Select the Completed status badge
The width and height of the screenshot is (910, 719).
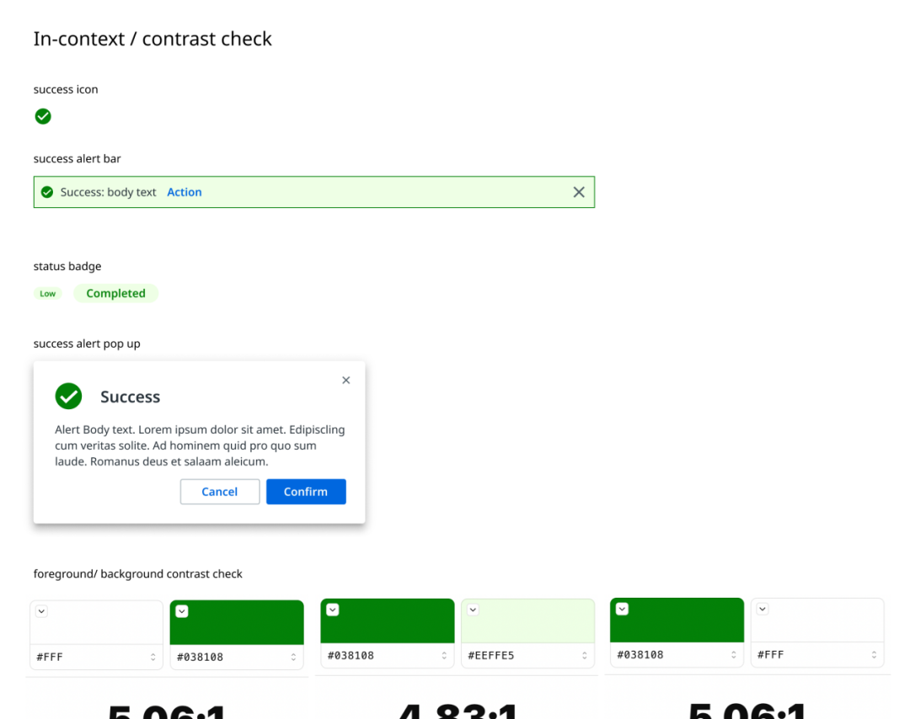116,293
